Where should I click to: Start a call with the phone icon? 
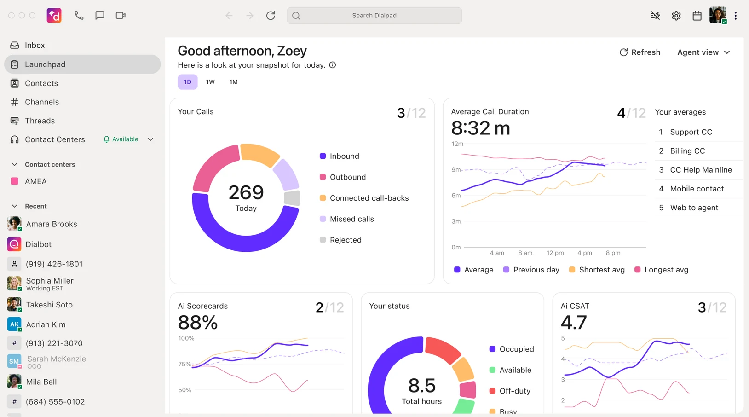[79, 15]
